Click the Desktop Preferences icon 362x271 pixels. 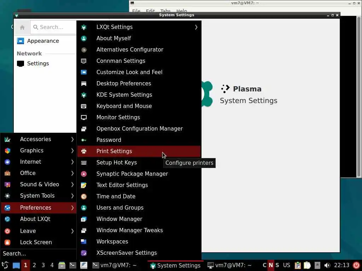[x=84, y=83]
